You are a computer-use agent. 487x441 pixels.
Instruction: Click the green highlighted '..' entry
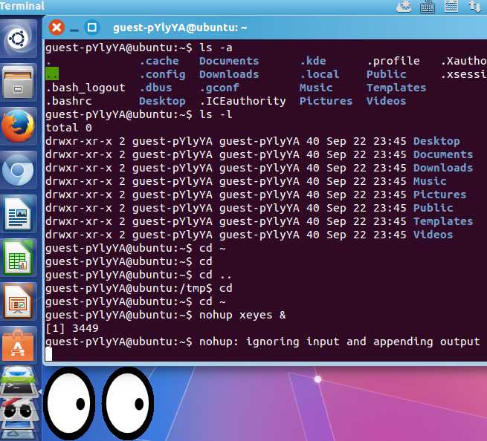click(x=52, y=74)
